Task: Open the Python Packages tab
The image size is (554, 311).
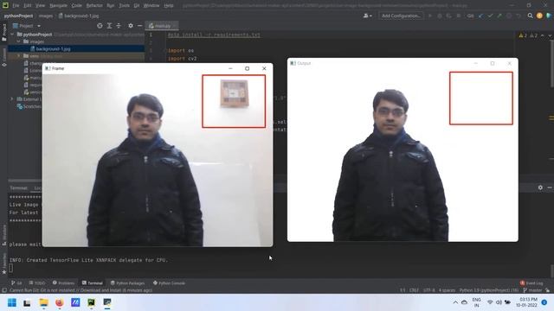Action: click(128, 283)
